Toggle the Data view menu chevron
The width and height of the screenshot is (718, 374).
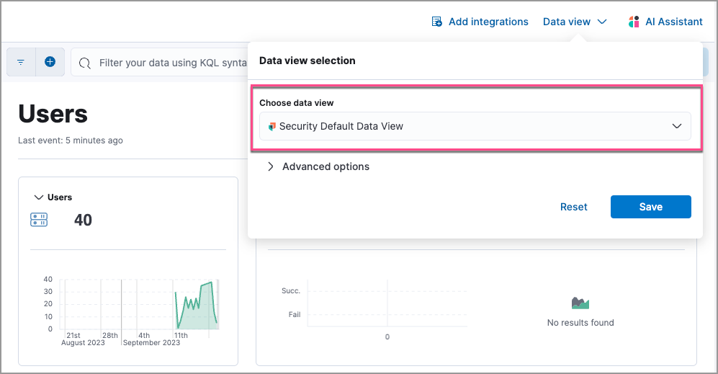(602, 22)
